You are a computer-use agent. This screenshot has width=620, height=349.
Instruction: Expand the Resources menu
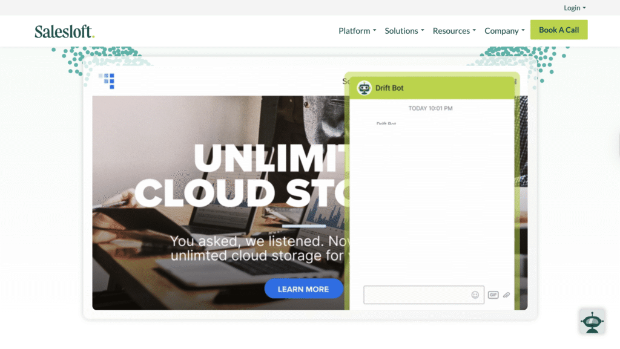pos(454,31)
